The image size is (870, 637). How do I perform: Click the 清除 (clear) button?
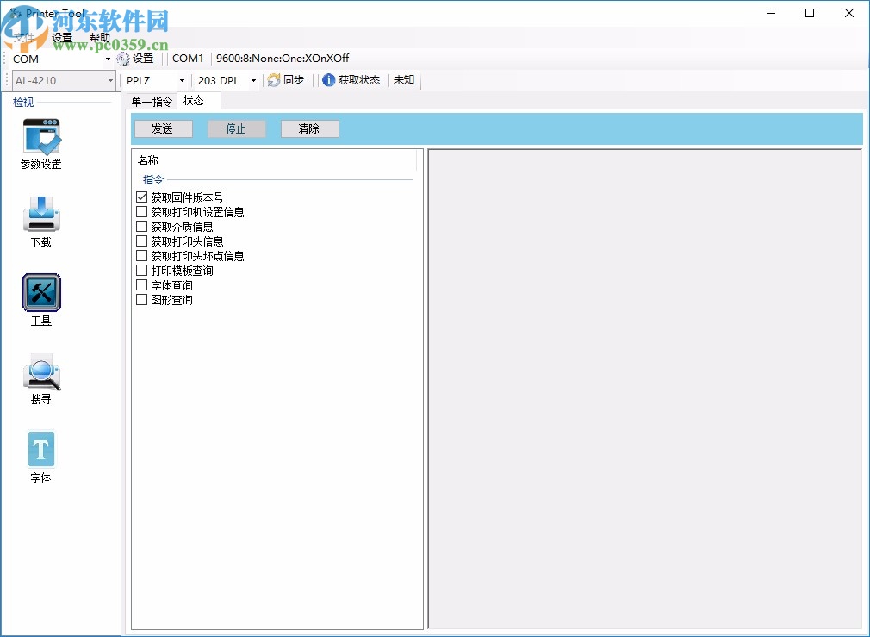[309, 128]
